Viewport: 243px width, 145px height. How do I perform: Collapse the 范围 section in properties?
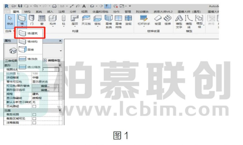pyautogui.click(x=60, y=110)
